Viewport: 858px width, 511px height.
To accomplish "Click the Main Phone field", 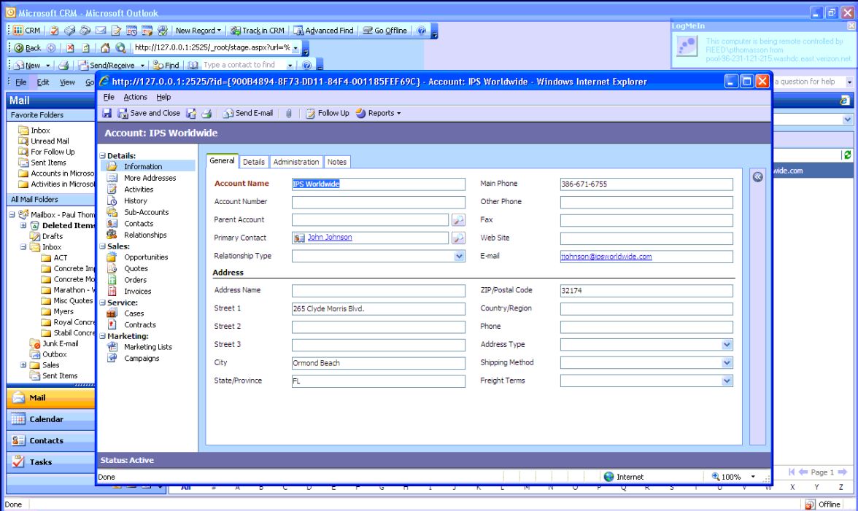I will pyautogui.click(x=646, y=184).
